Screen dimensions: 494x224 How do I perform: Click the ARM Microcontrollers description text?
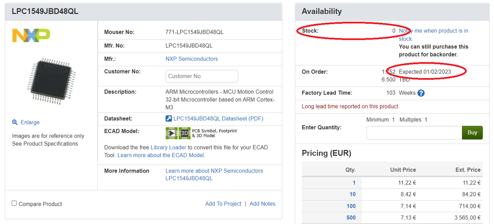click(x=220, y=100)
